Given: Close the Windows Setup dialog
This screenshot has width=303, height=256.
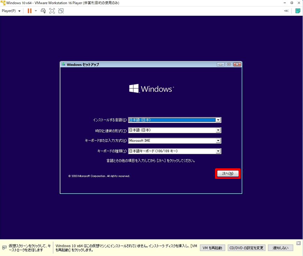Looking at the screenshot, I should [237, 64].
